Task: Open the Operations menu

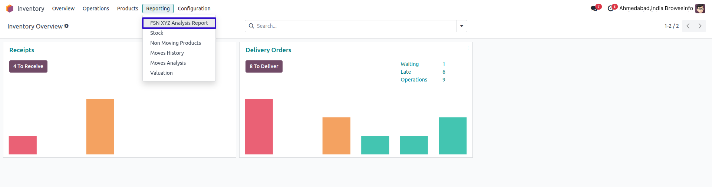Action: [96, 9]
